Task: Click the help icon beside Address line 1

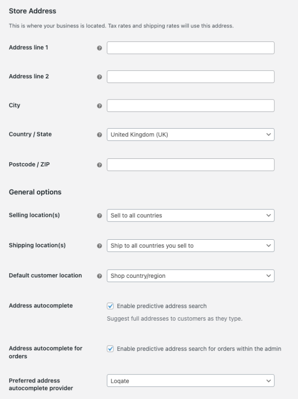Action: pyautogui.click(x=100, y=48)
